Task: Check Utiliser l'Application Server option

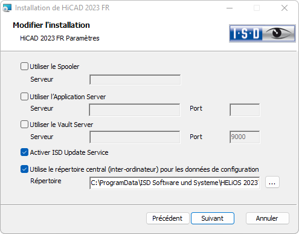Action: tap(24, 97)
